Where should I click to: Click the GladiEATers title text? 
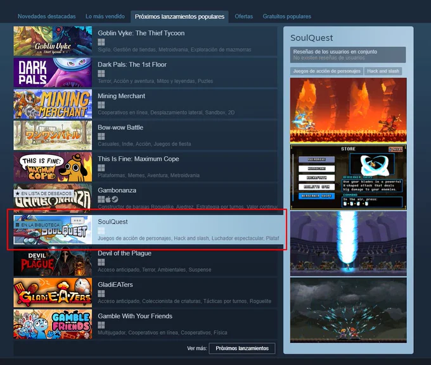115,285
